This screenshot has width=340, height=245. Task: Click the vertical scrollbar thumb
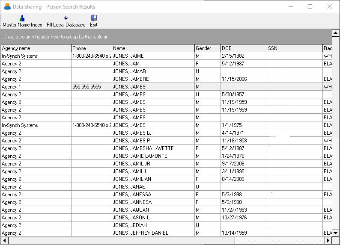point(336,86)
